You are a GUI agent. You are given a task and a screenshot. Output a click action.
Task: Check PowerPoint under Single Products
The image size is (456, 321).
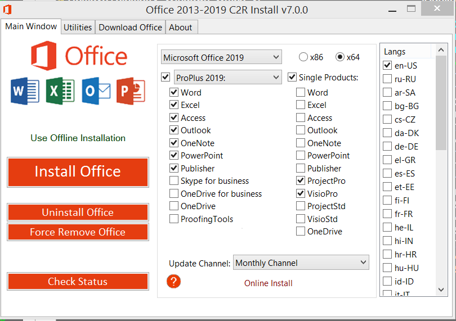click(x=301, y=155)
